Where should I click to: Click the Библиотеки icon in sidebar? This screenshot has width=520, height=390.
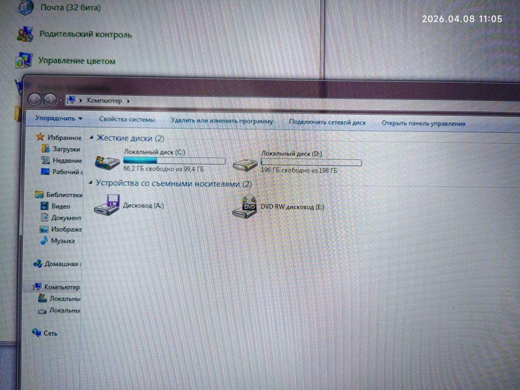click(x=39, y=194)
